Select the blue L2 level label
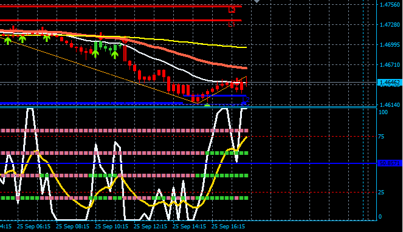The width and height of the screenshot is (403, 232). pyautogui.click(x=246, y=99)
